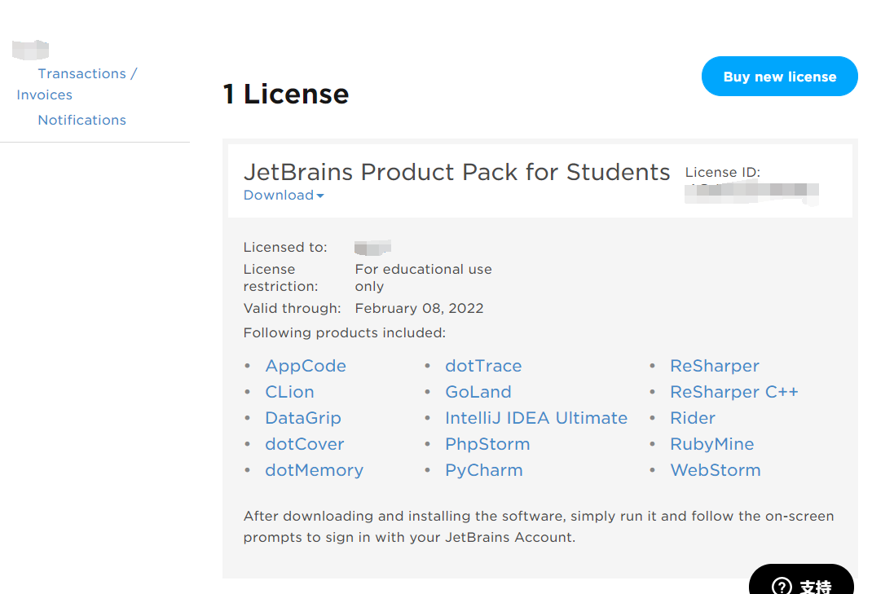Open the CLion product link
The image size is (872, 594).
coord(289,393)
